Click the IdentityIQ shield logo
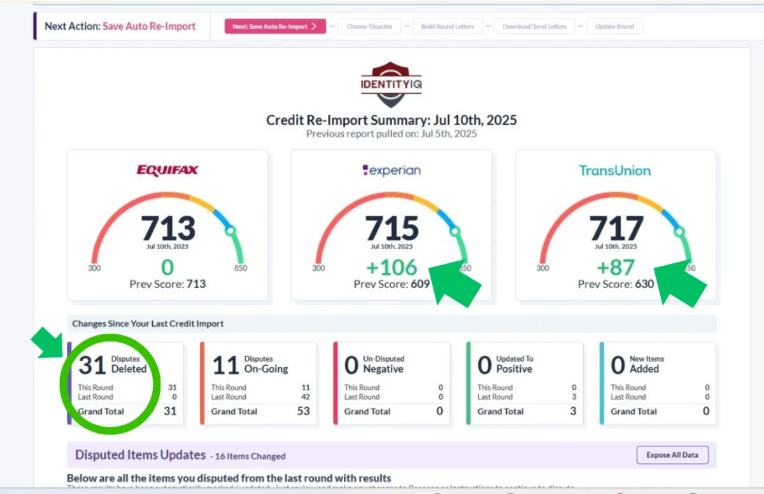This screenshot has width=764, height=494. click(x=391, y=84)
